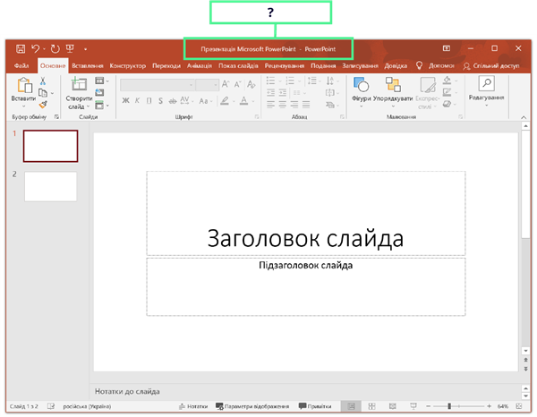Screen dimensions: 537x417
Task: Open the font name combo box
Action: (x=158, y=85)
